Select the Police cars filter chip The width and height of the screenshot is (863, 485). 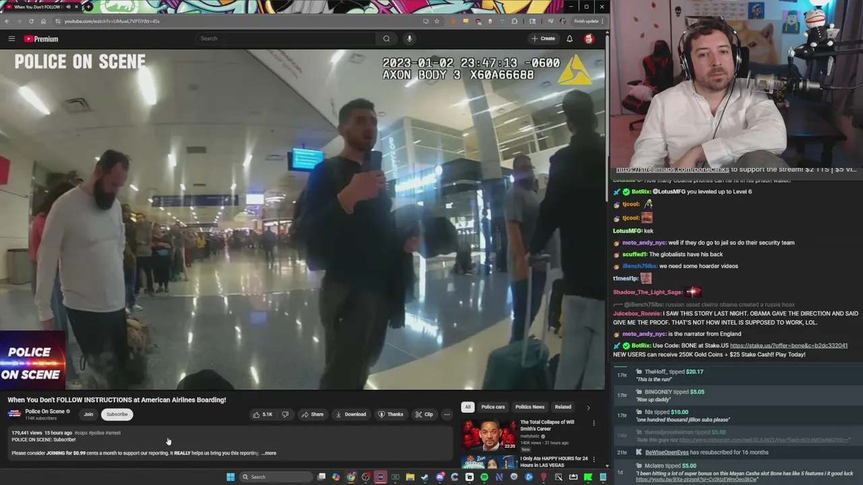point(493,407)
